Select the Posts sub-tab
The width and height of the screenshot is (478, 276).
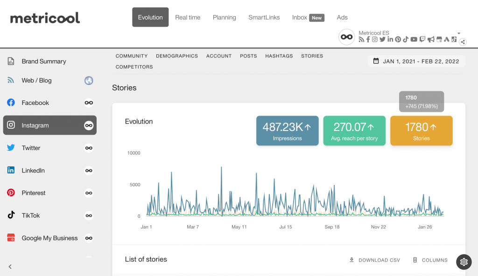(x=248, y=56)
